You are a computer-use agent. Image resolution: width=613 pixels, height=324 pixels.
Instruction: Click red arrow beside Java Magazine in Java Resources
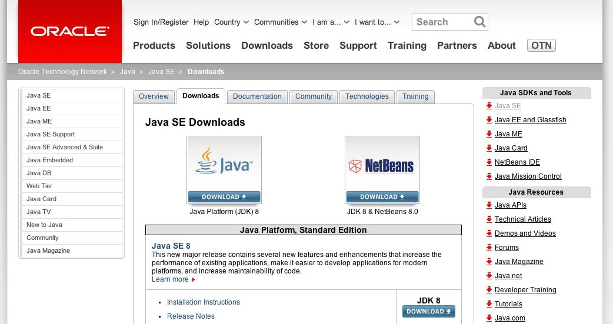489,262
